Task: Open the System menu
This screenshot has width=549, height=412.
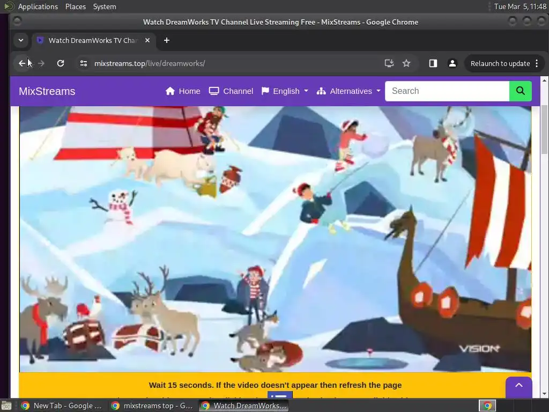Action: coord(105,6)
